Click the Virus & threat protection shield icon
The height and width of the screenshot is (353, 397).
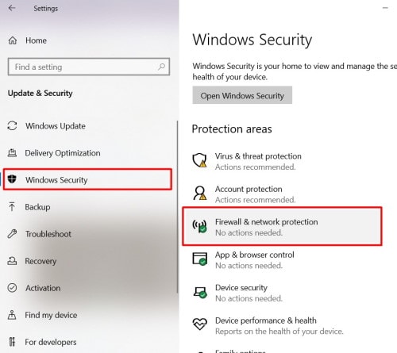coord(199,160)
